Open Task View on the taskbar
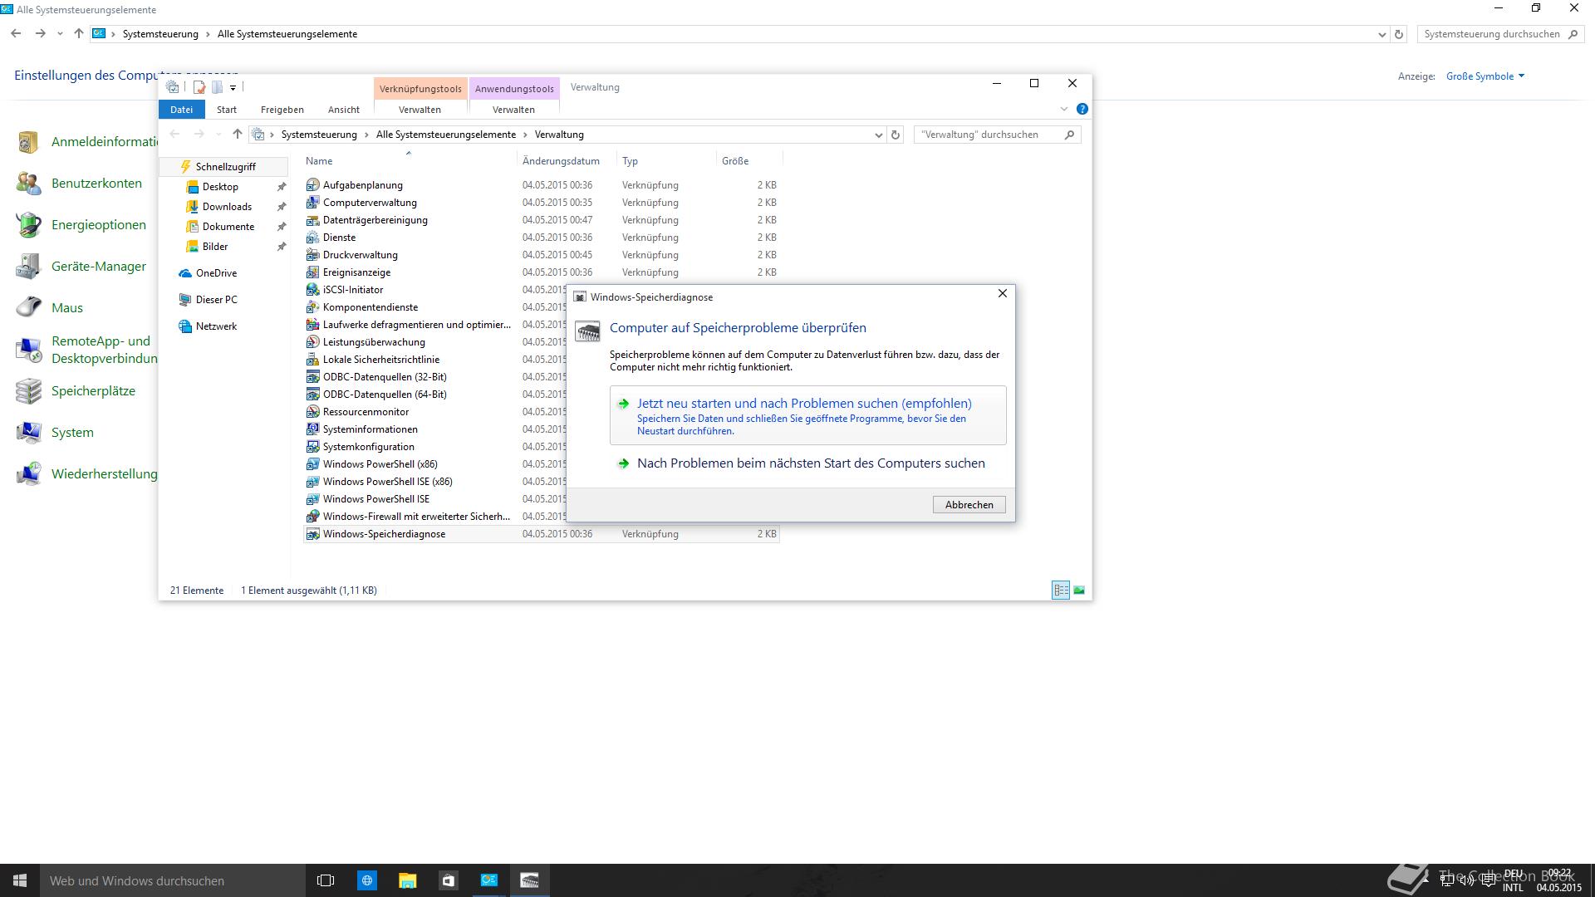 [x=326, y=880]
